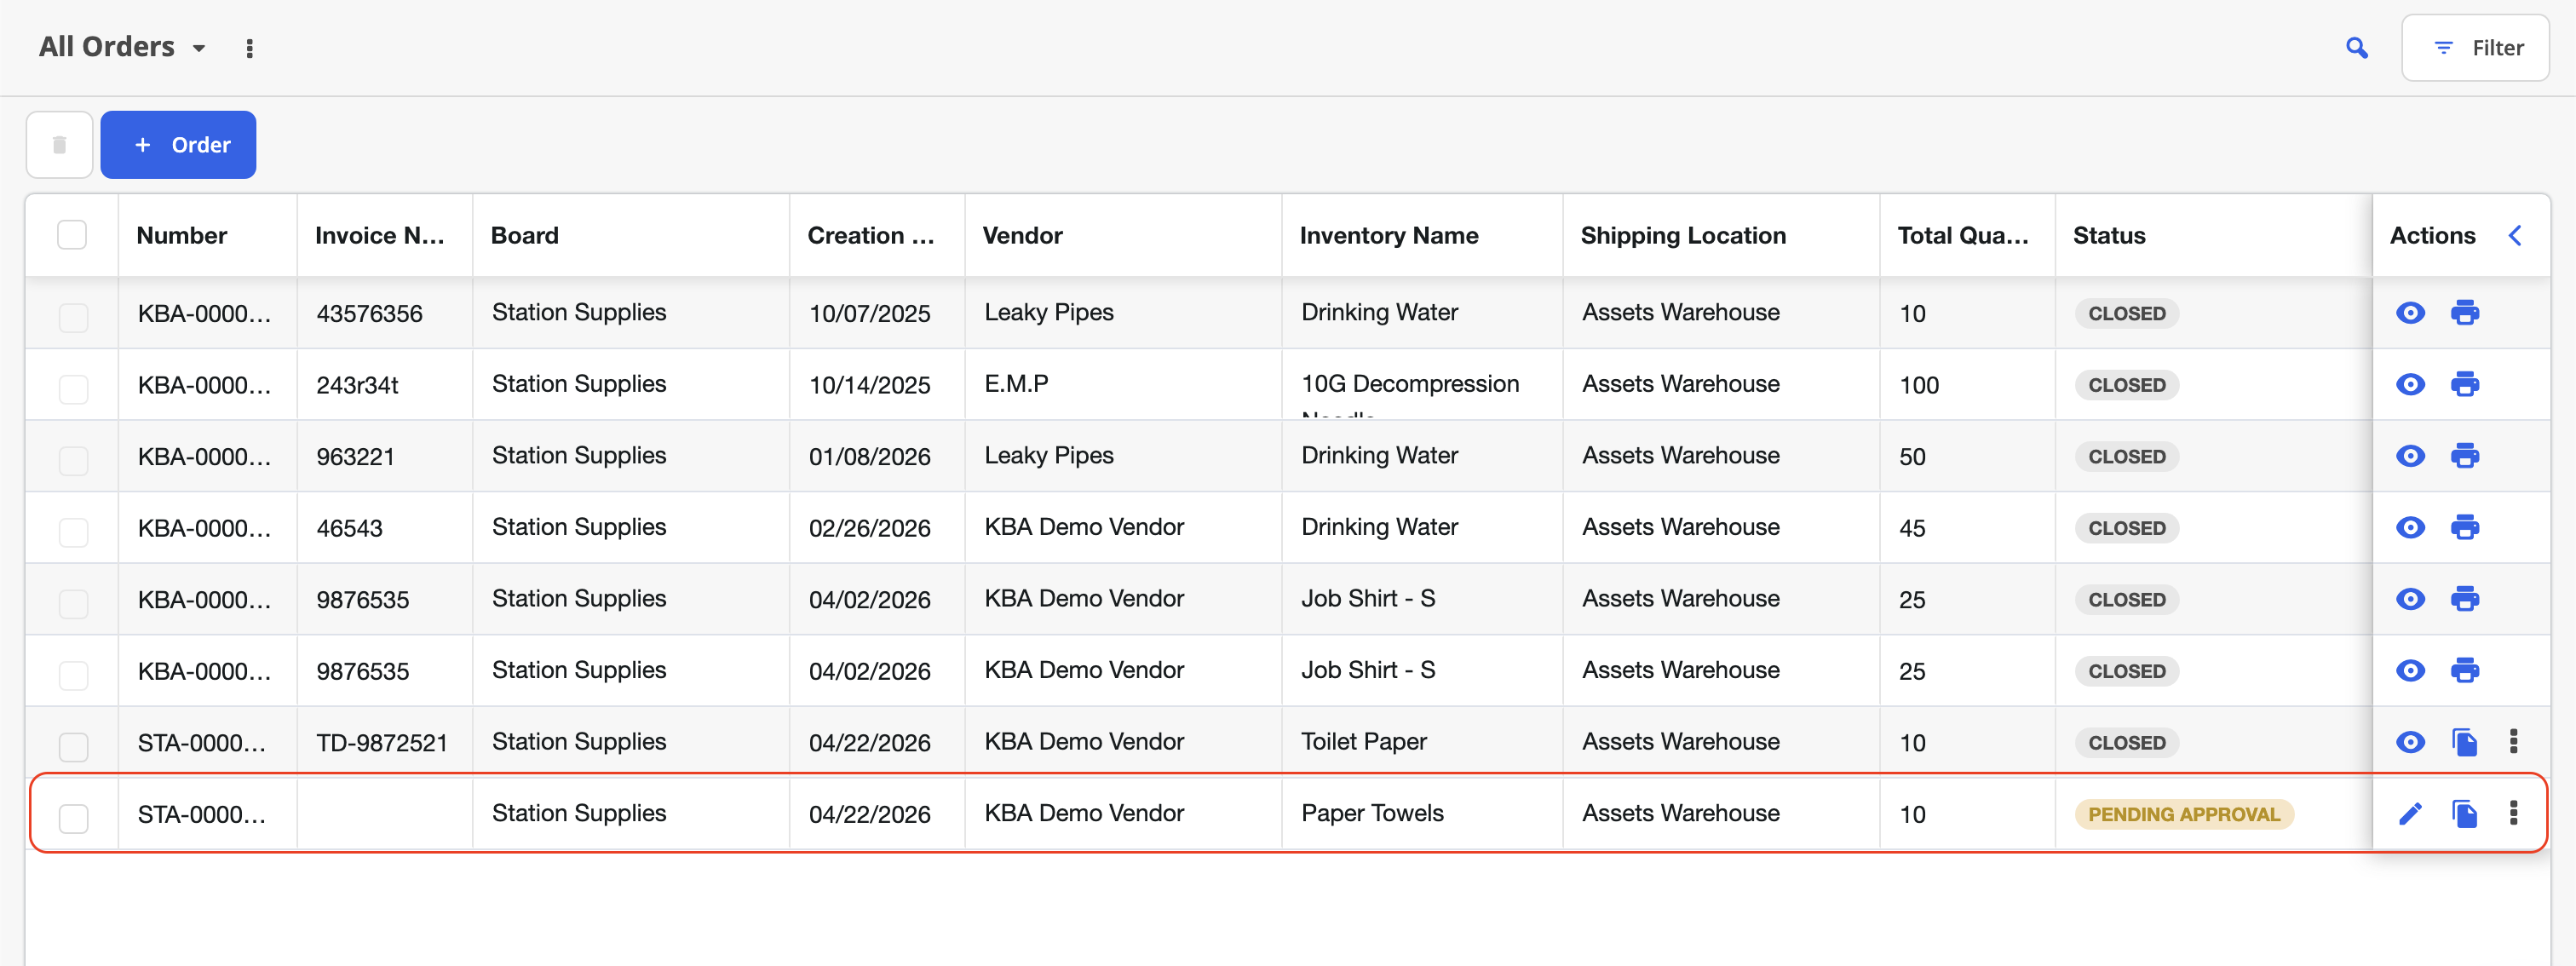Check the box for invoice 963221

pos(73,460)
